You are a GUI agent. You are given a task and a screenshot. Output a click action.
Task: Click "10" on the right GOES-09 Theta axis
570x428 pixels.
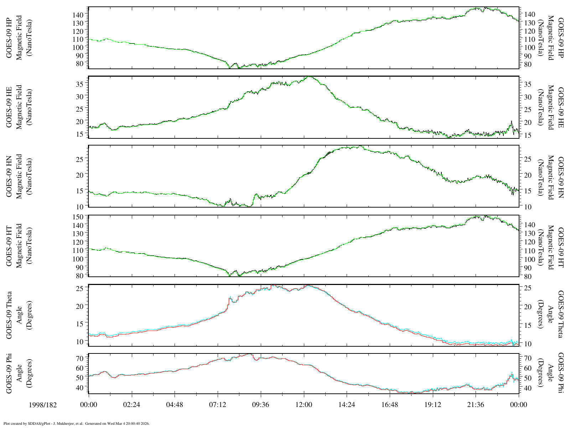(x=528, y=344)
